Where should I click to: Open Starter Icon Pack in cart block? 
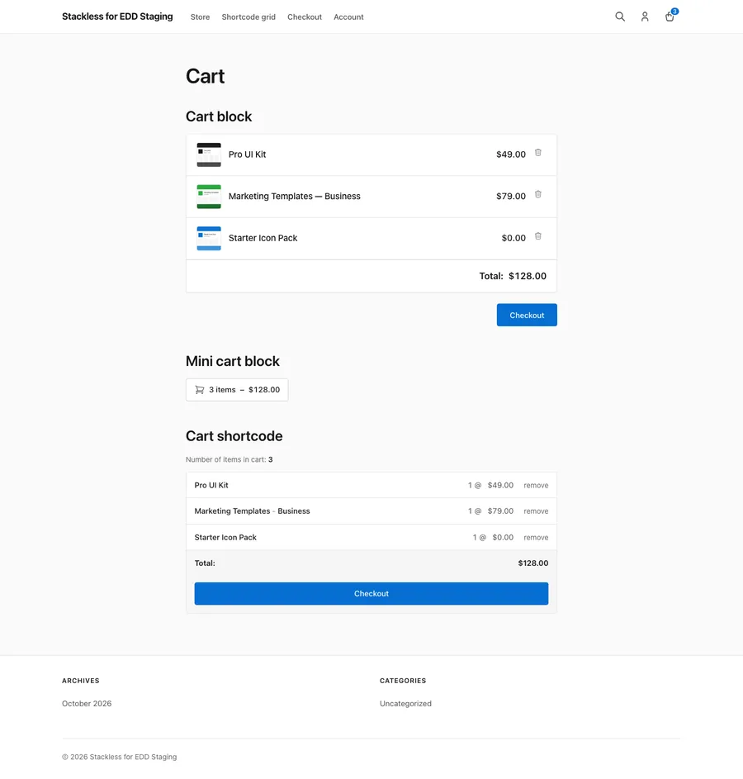(x=263, y=238)
